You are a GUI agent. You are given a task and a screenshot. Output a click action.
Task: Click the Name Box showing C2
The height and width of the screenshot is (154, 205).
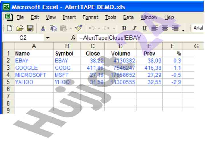coord(23,38)
